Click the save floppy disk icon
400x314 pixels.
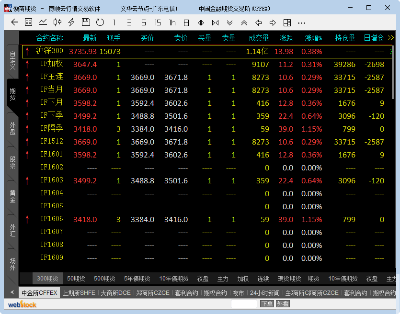pos(86,22)
